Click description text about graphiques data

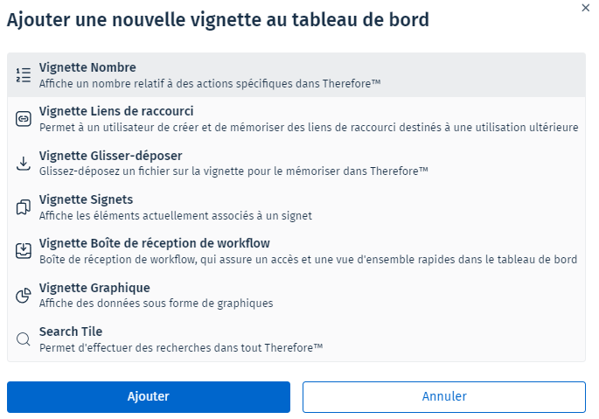pos(156,304)
